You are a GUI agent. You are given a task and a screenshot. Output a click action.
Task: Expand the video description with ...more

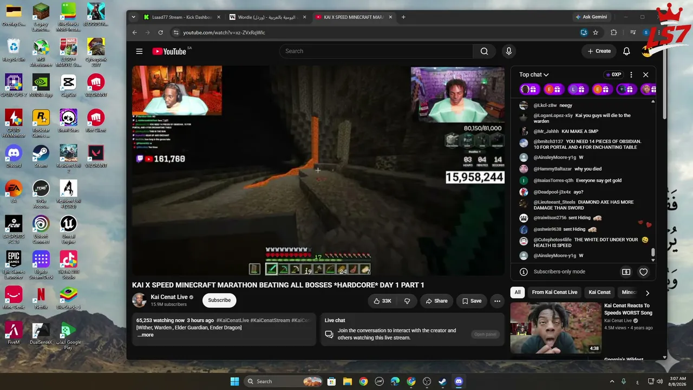[x=145, y=335]
